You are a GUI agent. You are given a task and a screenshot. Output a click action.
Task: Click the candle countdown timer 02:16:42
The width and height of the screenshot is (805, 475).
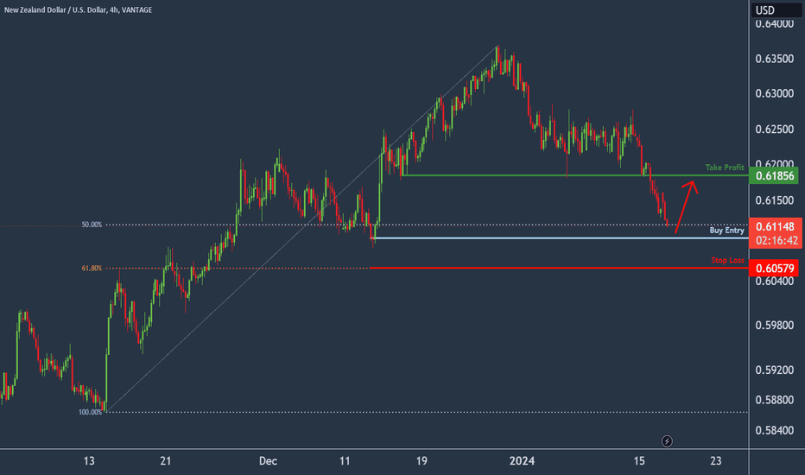point(776,241)
